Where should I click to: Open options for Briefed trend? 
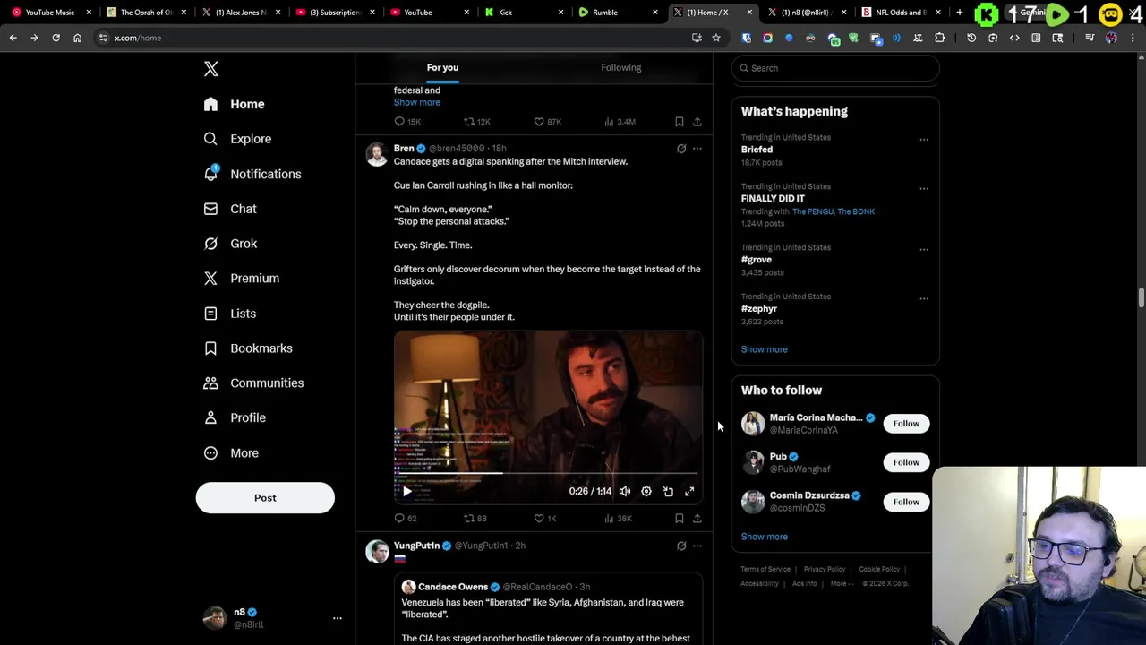coord(924,140)
